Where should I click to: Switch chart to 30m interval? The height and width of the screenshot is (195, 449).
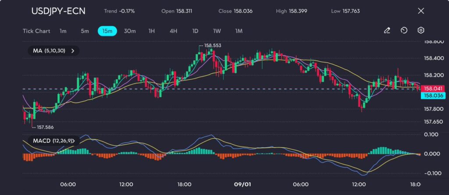coord(130,31)
